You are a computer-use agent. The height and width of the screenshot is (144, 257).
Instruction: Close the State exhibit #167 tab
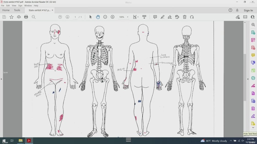coord(52,10)
